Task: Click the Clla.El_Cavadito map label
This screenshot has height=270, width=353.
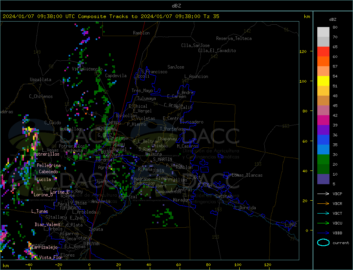Action: (217, 51)
